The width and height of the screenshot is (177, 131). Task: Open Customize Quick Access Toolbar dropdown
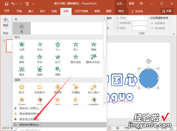pos(33,4)
